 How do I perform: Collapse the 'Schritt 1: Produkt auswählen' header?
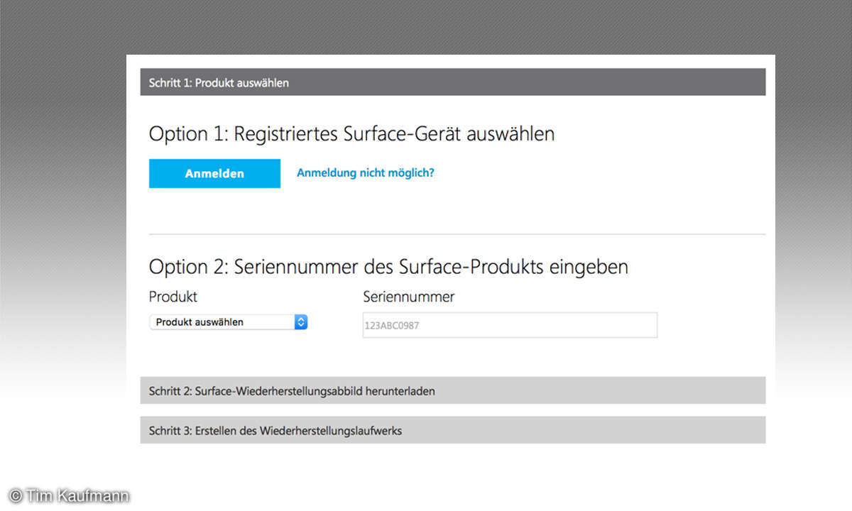pos(453,82)
